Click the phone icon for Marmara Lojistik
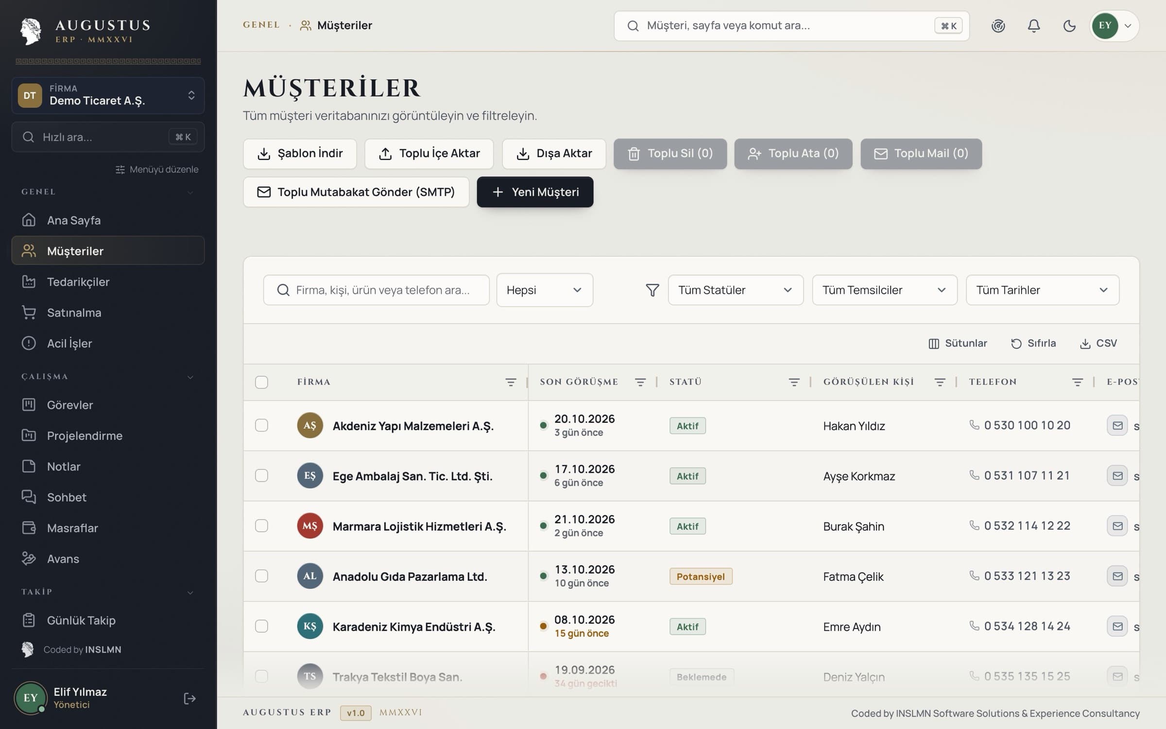Image resolution: width=1166 pixels, height=729 pixels. click(x=974, y=525)
